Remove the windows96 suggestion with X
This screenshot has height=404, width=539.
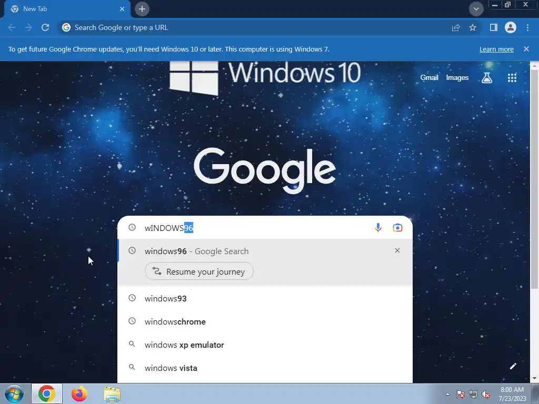(x=397, y=250)
